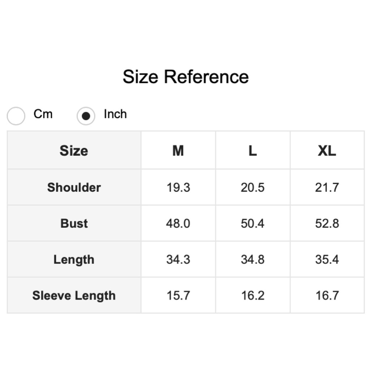Click the M bust value 48.0
Screen dimensions: 370x370
[x=178, y=223]
